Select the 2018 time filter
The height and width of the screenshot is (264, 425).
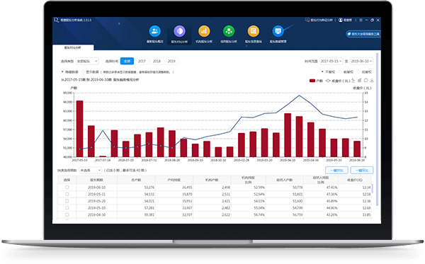157,61
